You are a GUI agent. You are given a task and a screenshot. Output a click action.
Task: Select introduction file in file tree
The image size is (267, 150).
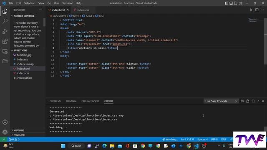[24, 78]
